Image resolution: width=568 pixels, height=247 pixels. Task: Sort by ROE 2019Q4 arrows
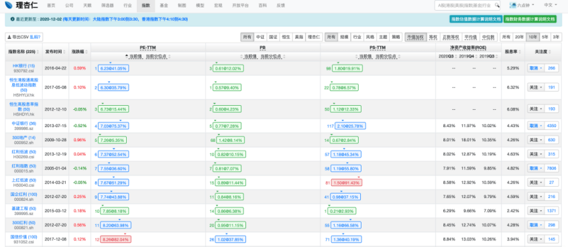(475, 56)
